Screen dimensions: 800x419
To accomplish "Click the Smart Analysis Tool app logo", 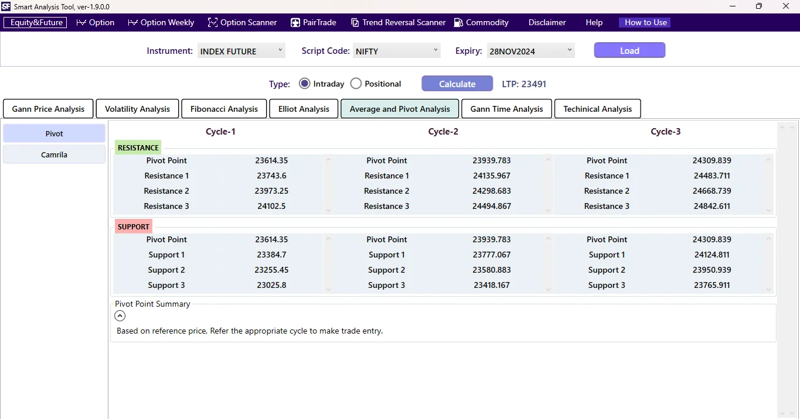I will coord(5,6).
